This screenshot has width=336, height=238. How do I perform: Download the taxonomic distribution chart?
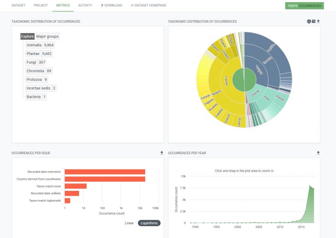(x=318, y=21)
